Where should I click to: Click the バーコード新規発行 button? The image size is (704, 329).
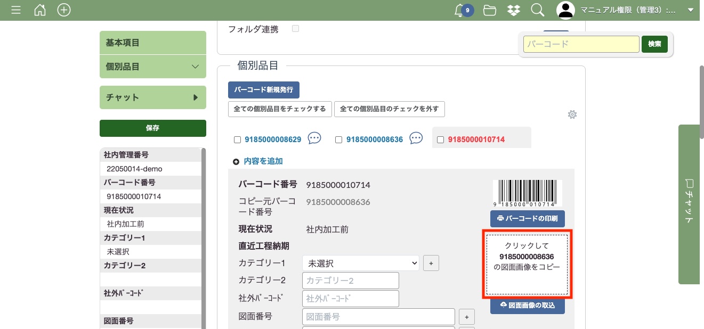point(264,90)
